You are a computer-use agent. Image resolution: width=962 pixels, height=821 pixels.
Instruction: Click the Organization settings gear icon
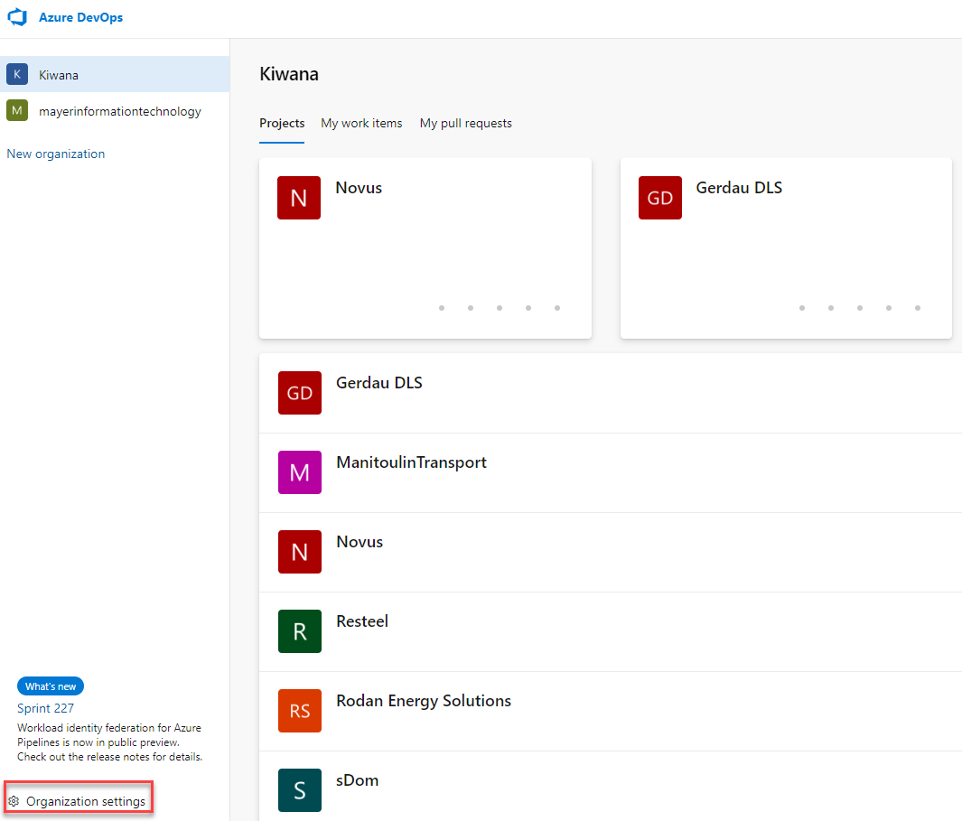(14, 801)
